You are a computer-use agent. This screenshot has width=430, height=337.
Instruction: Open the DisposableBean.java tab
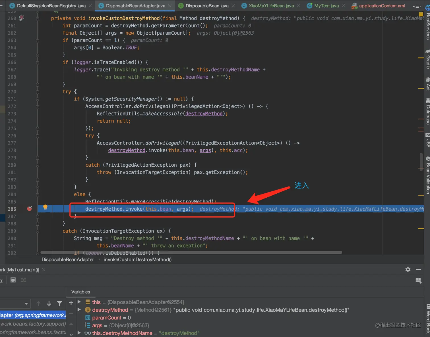coord(207,6)
